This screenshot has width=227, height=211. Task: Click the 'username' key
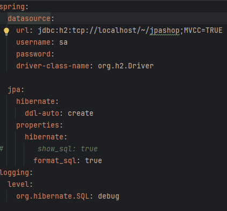(x=33, y=43)
